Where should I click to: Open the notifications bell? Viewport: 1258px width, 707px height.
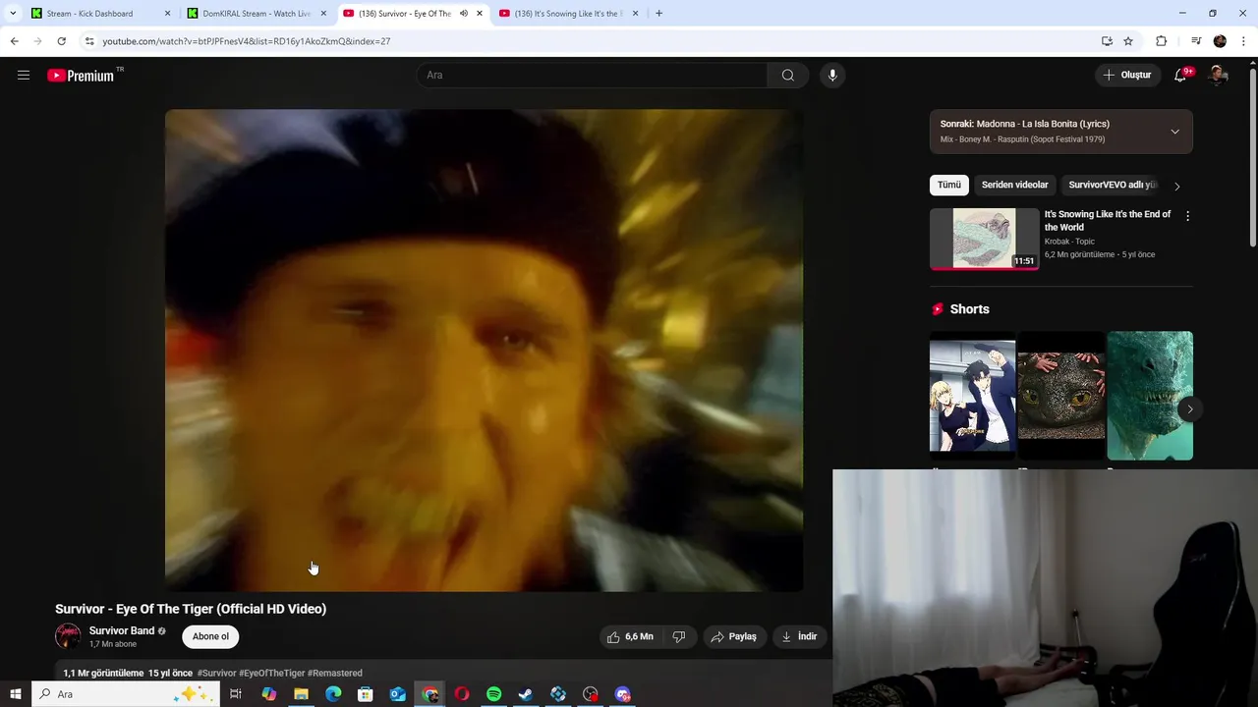pyautogui.click(x=1181, y=75)
